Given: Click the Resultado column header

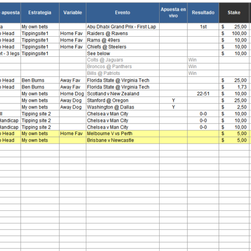Looking at the screenshot, I should click(x=203, y=13).
